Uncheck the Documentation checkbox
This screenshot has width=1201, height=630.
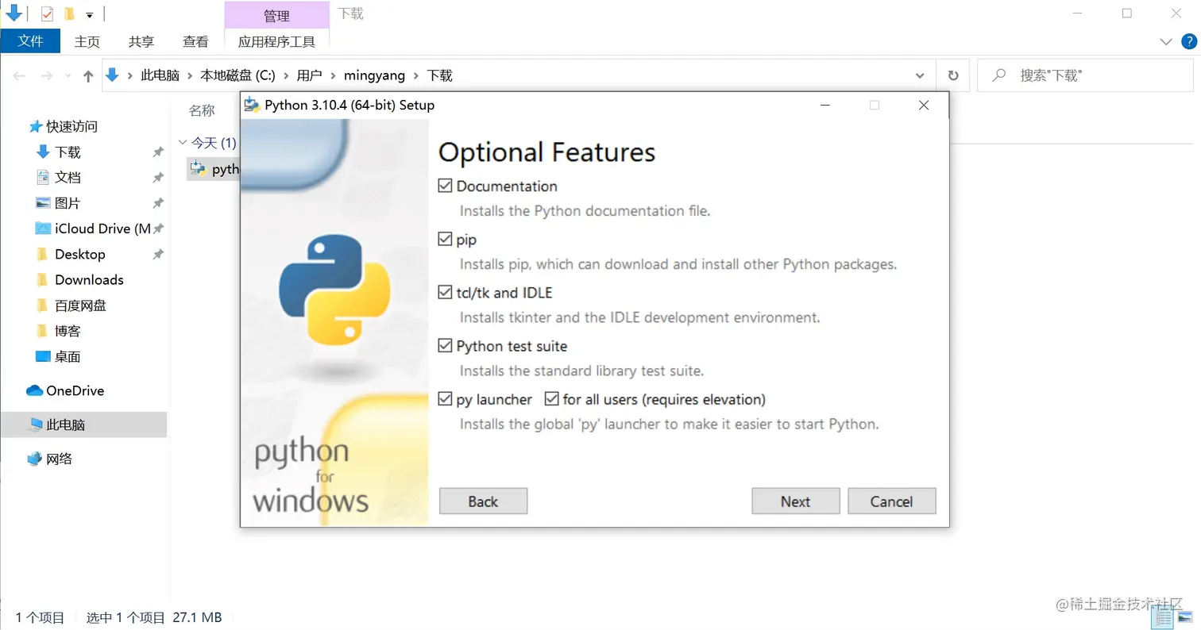coord(445,186)
